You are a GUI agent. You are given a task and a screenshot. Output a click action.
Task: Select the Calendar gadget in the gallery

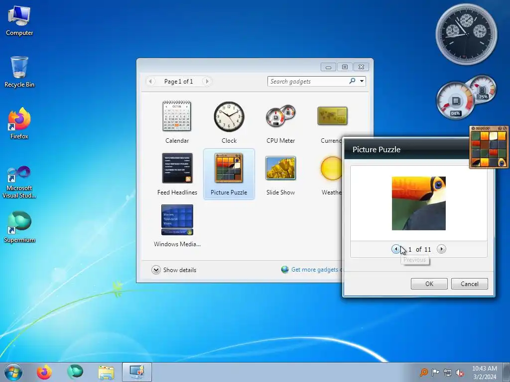(177, 122)
